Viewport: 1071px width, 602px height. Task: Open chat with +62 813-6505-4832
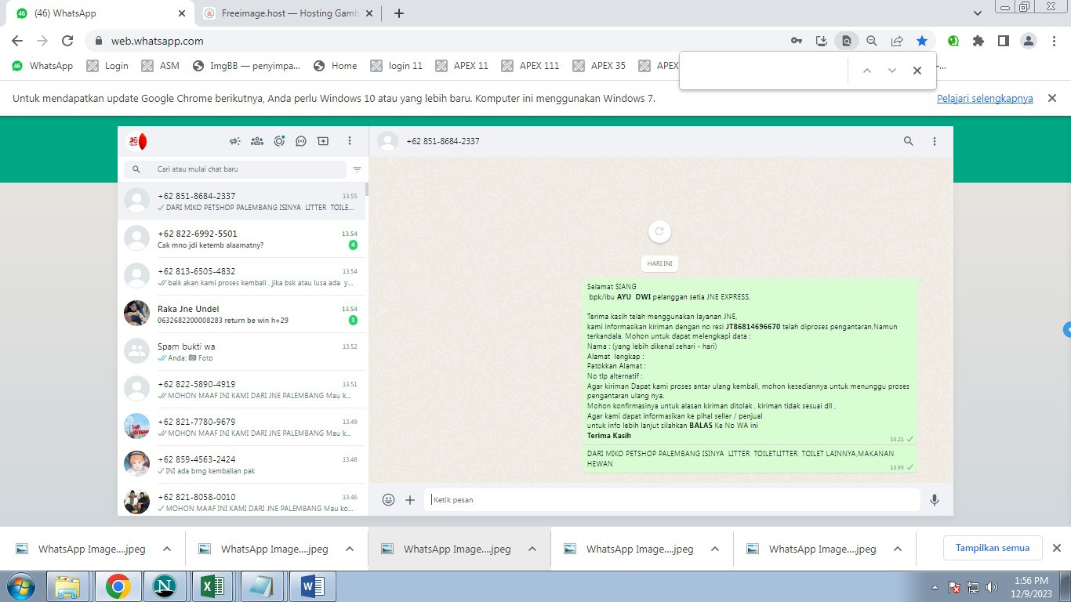click(242, 277)
